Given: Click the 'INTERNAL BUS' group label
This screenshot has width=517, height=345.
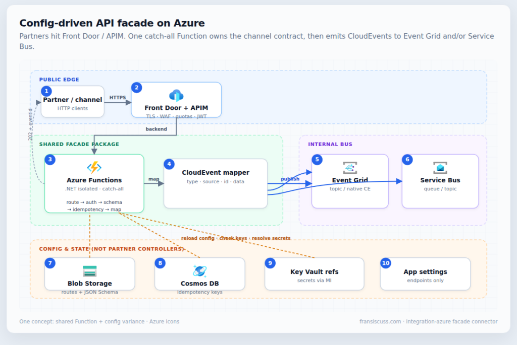Looking at the screenshot, I should coord(330,144).
